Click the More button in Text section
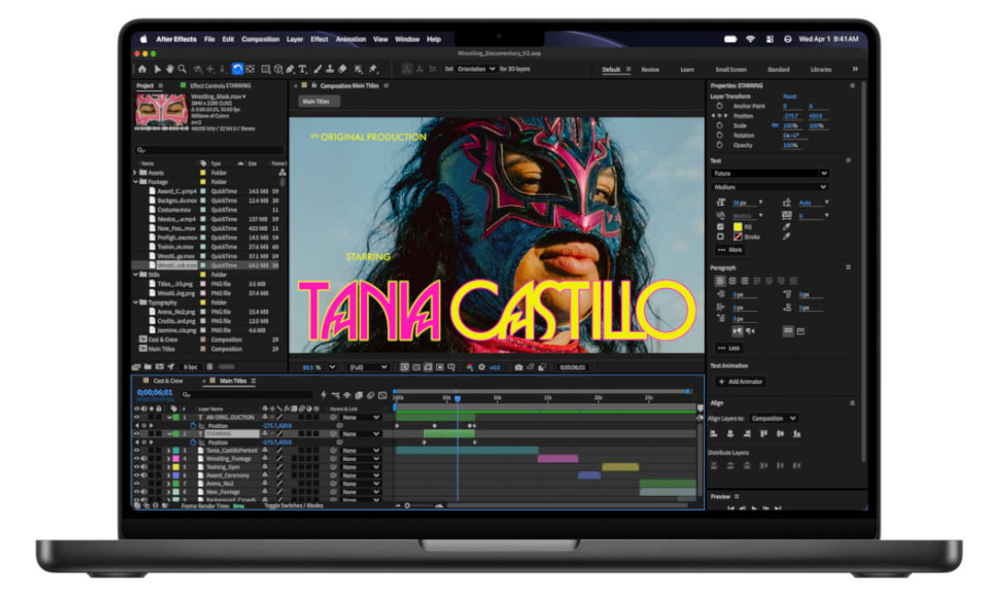Image resolution: width=993 pixels, height=596 pixels. pos(730,249)
